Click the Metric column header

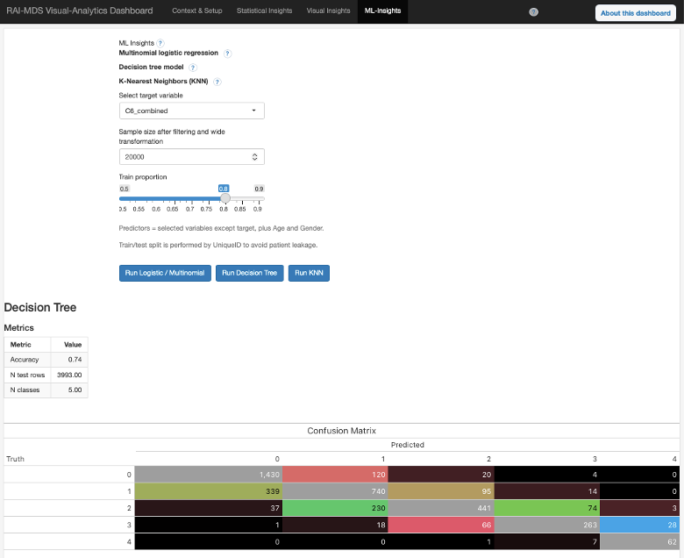20,345
